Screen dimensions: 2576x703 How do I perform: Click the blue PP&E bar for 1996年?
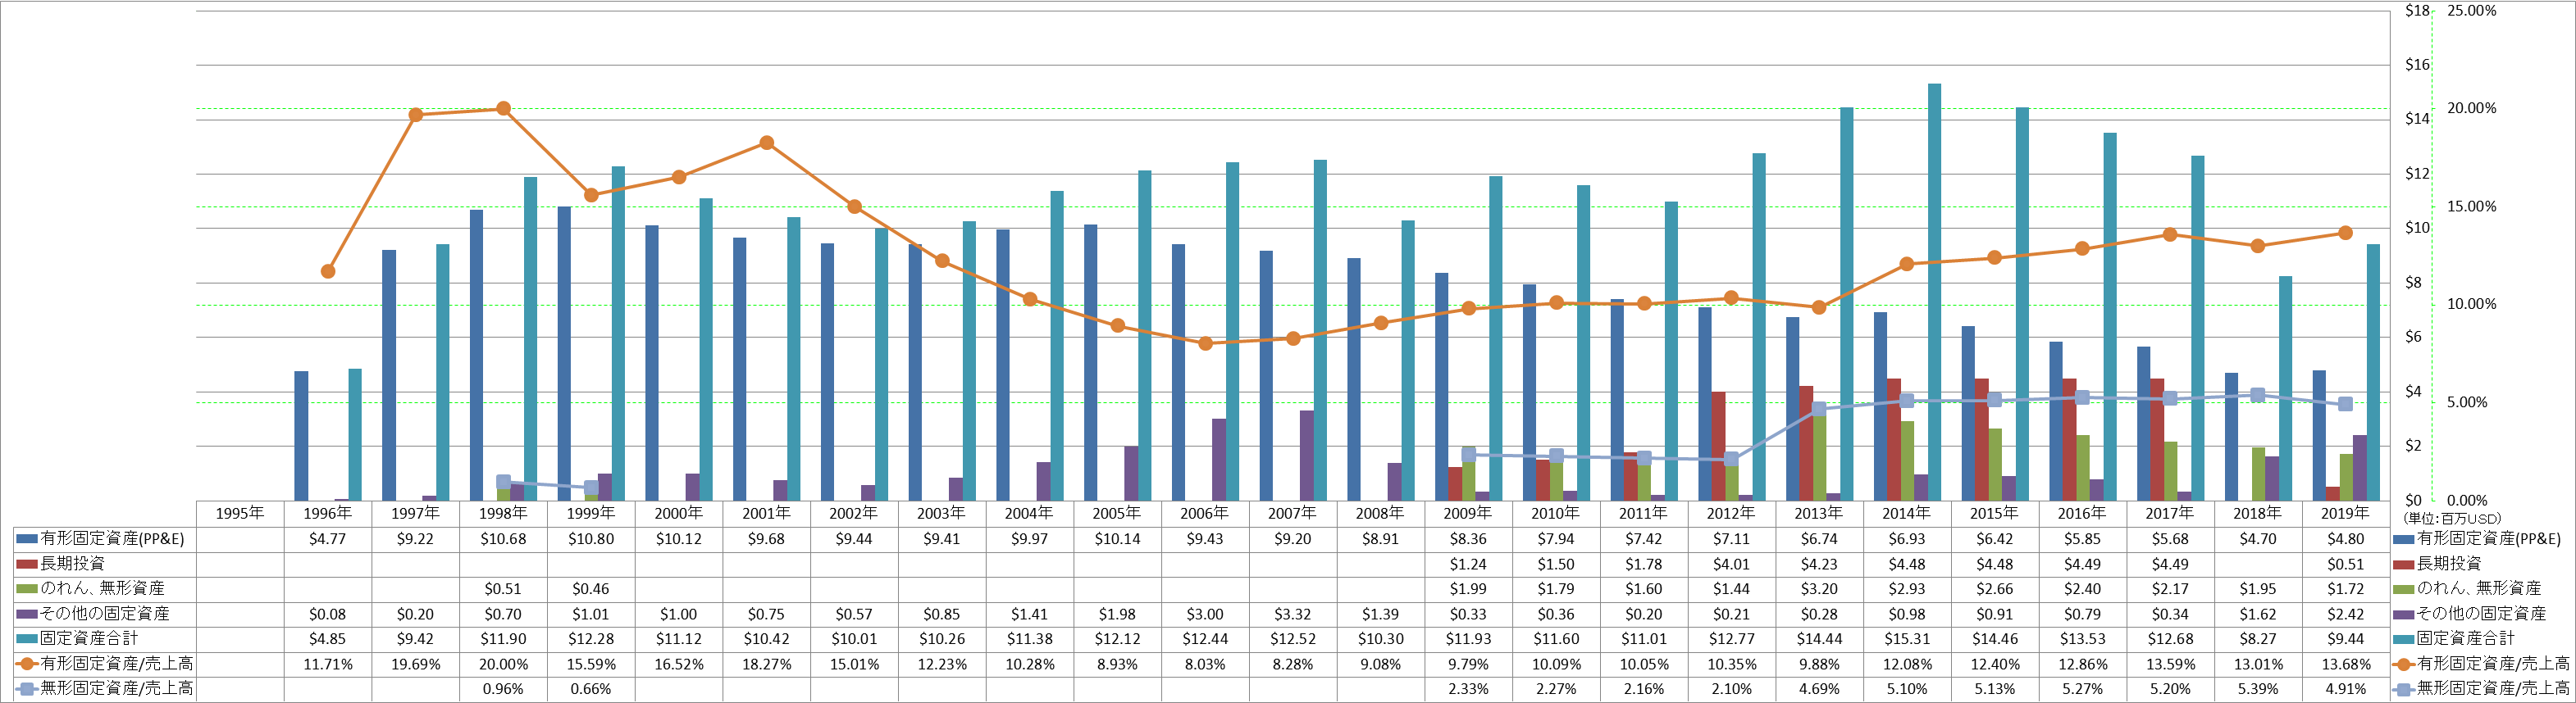pyautogui.click(x=301, y=435)
